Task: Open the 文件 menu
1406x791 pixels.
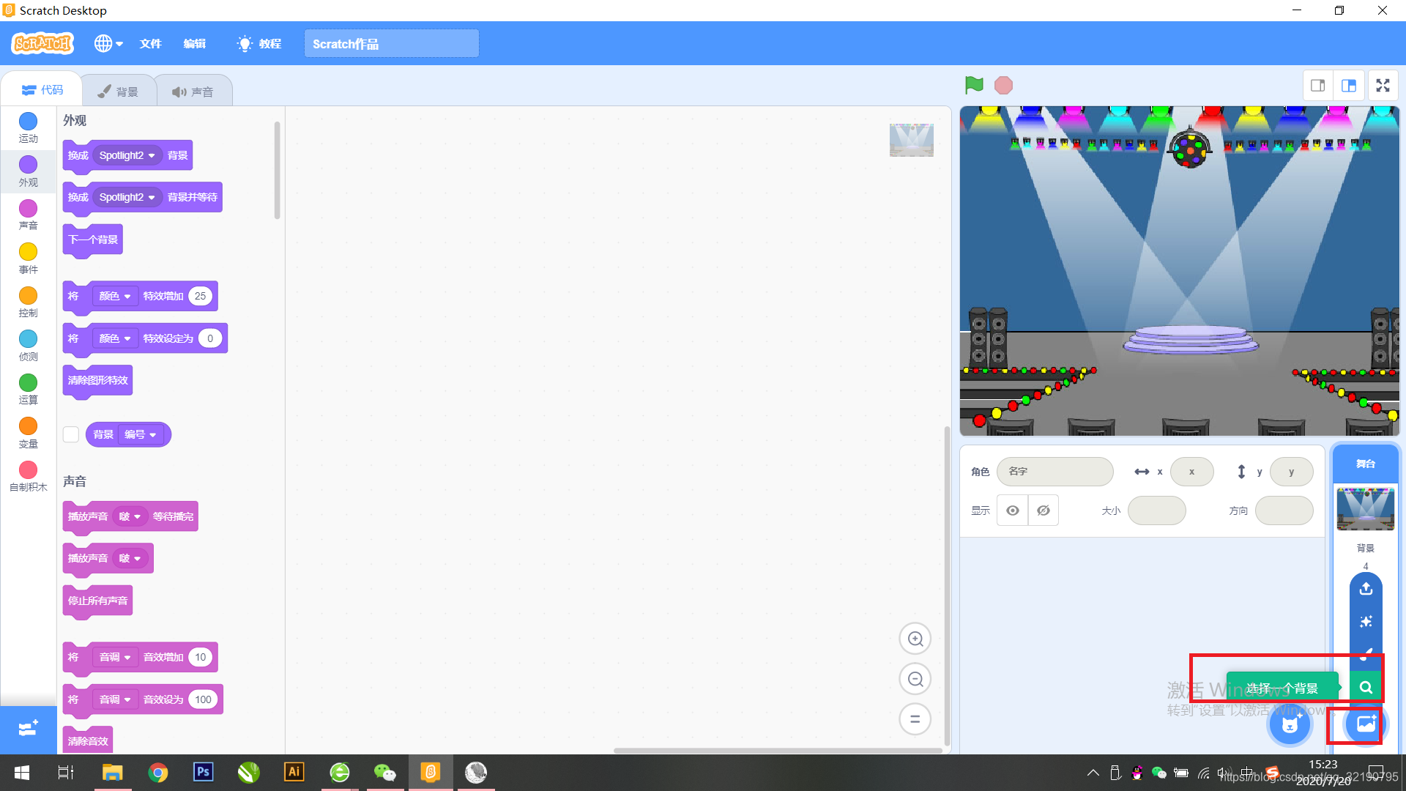Action: pos(150,44)
